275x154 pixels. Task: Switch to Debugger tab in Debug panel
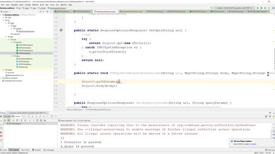tap(7, 116)
